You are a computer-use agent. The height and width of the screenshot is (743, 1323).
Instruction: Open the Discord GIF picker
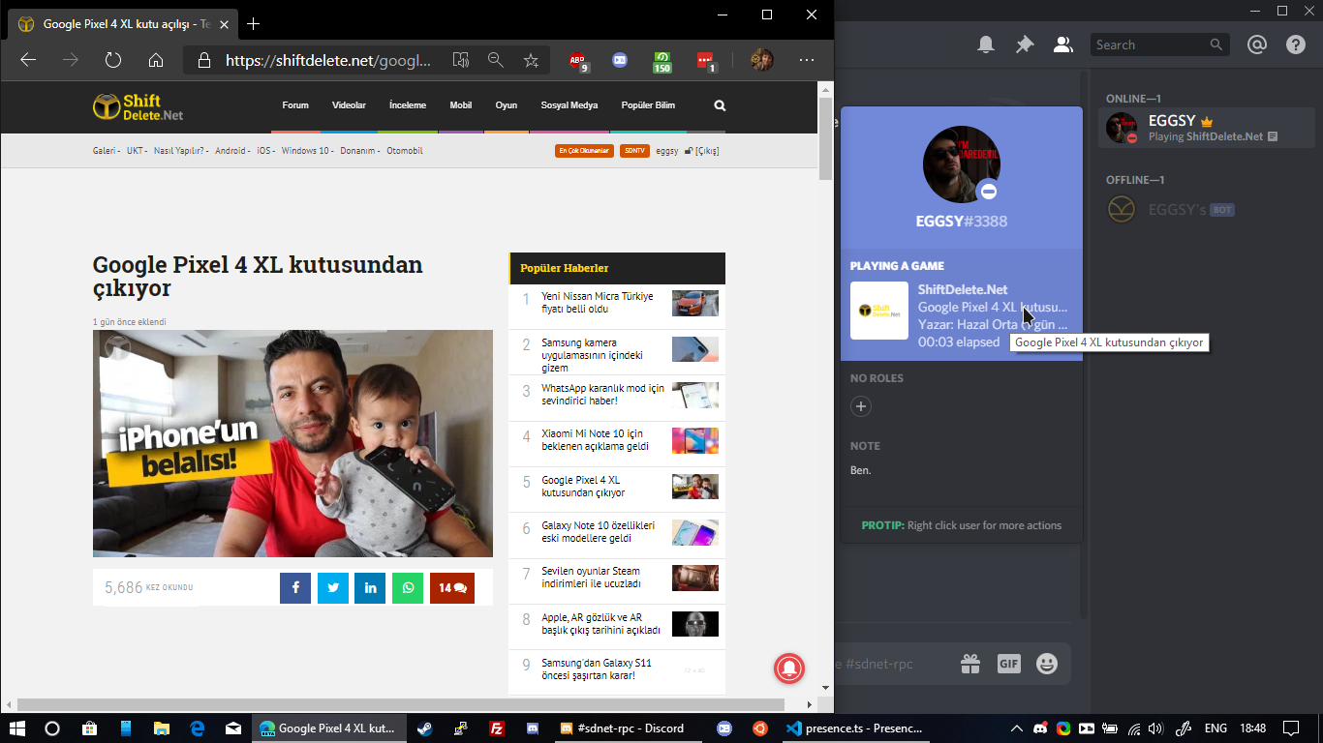click(x=1009, y=664)
